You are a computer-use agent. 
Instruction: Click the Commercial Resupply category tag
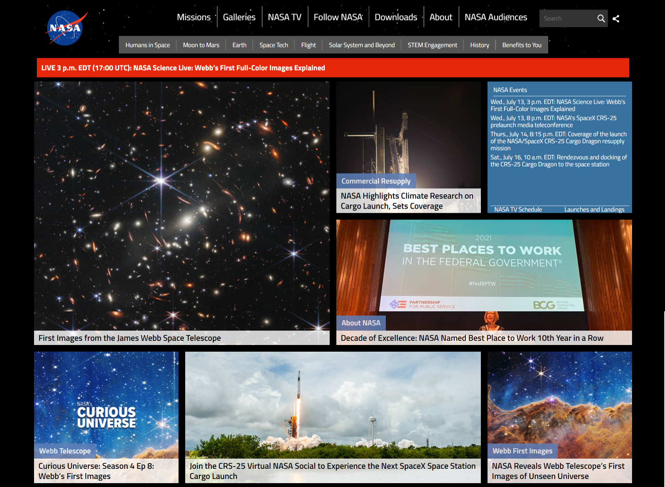(x=376, y=181)
